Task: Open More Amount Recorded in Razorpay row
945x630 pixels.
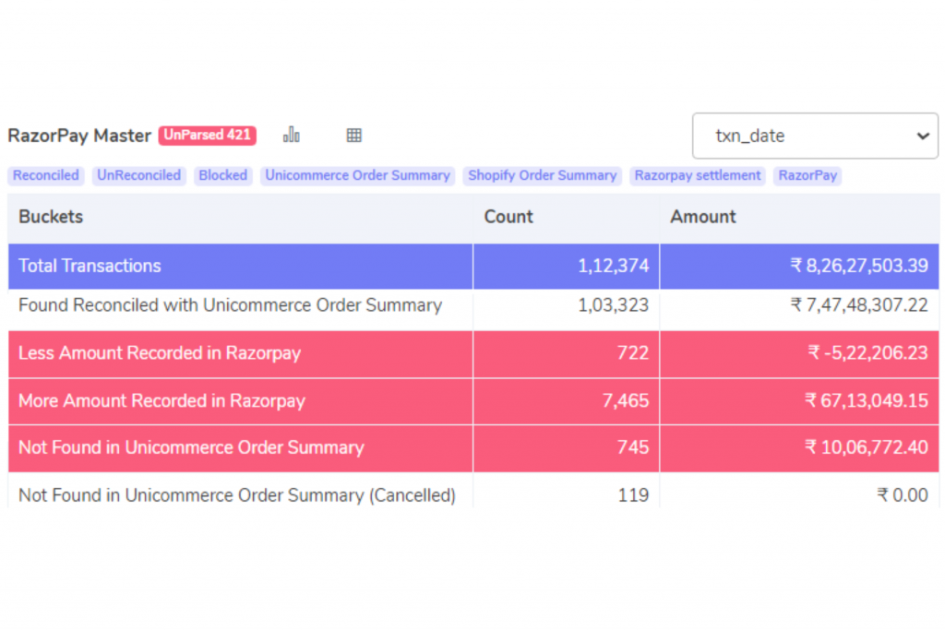Action: 473,401
